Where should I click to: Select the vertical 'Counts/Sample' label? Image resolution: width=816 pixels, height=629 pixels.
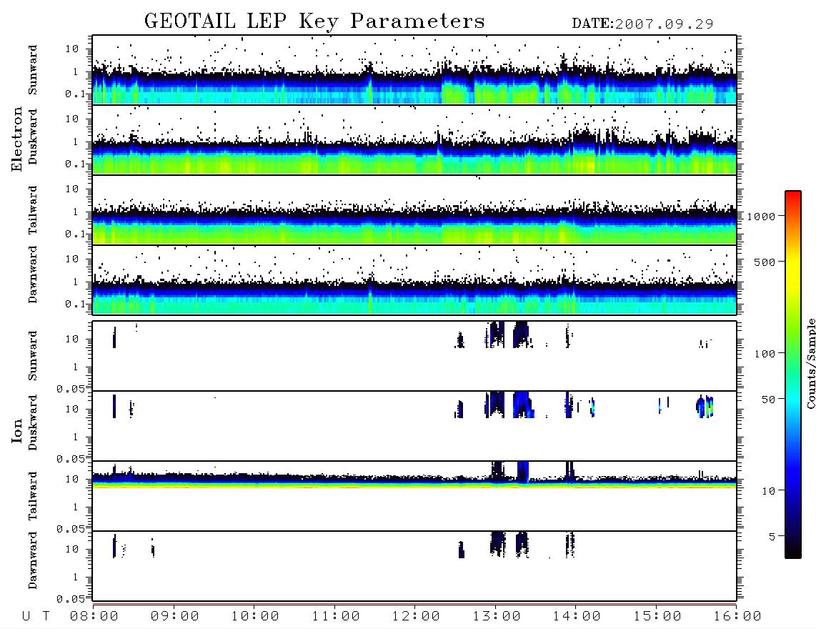pyautogui.click(x=810, y=363)
